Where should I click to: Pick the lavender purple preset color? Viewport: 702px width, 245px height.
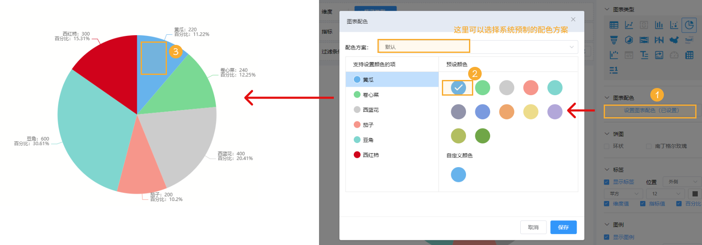(555, 112)
